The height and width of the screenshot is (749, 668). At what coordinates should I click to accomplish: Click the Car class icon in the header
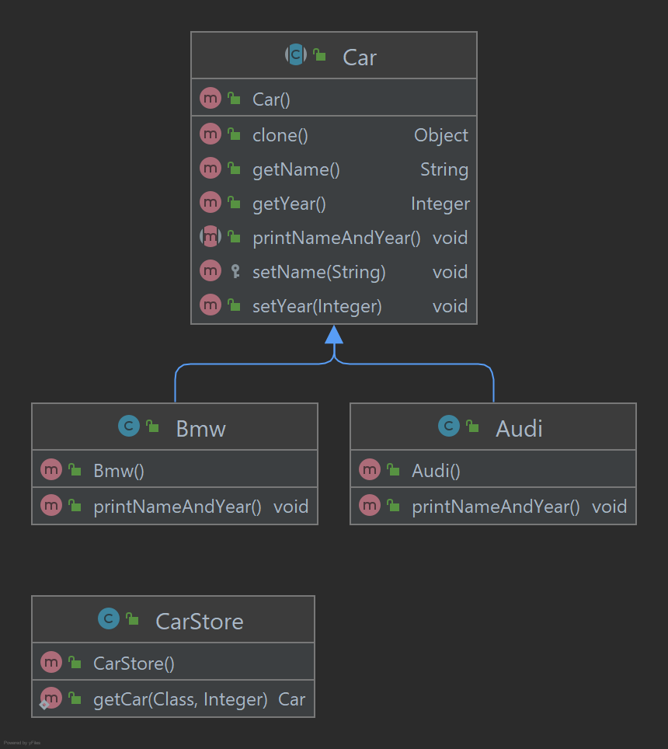[x=296, y=55]
